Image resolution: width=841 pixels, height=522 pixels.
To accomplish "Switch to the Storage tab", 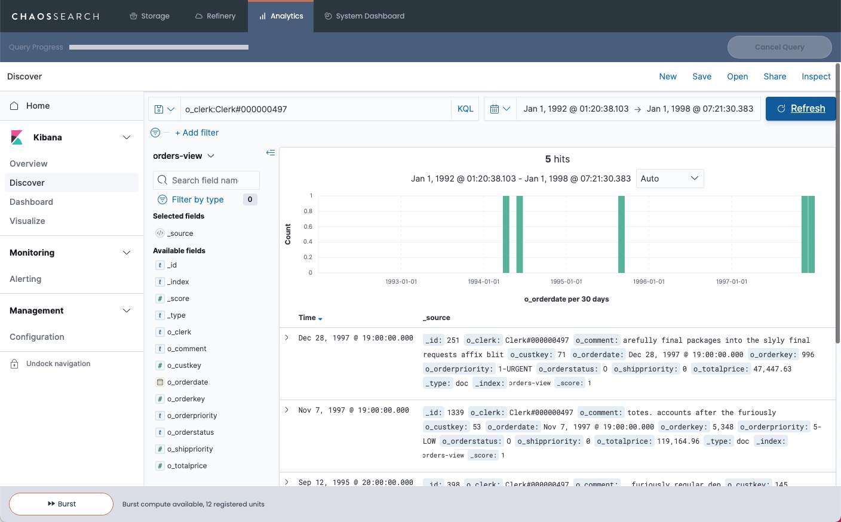I will [x=149, y=16].
